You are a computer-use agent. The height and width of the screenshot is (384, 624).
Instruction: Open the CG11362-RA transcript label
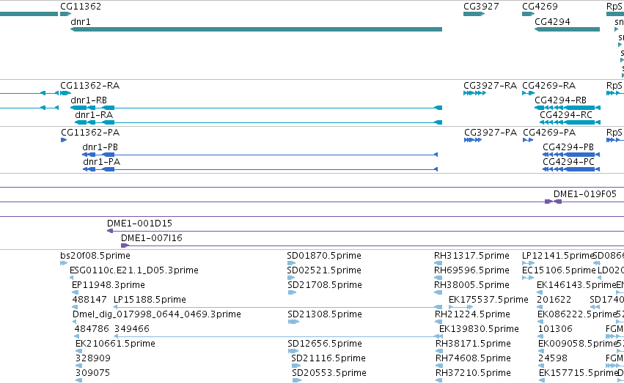[x=90, y=86]
